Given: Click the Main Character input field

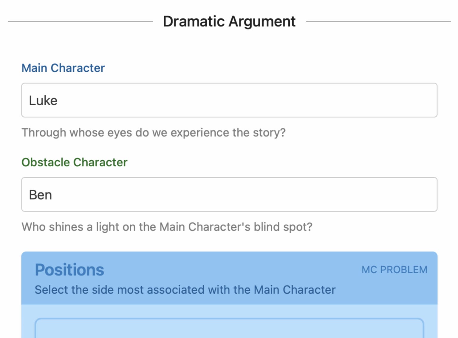Looking at the screenshot, I should [229, 100].
